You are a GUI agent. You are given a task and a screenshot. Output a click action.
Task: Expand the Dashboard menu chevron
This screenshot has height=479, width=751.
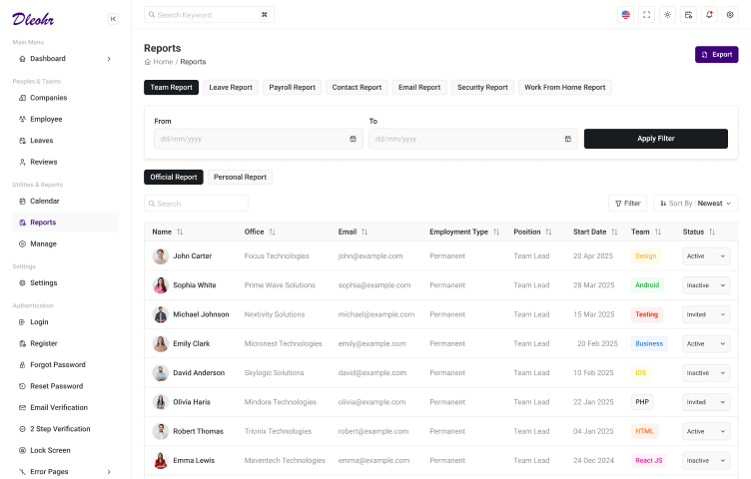point(109,59)
